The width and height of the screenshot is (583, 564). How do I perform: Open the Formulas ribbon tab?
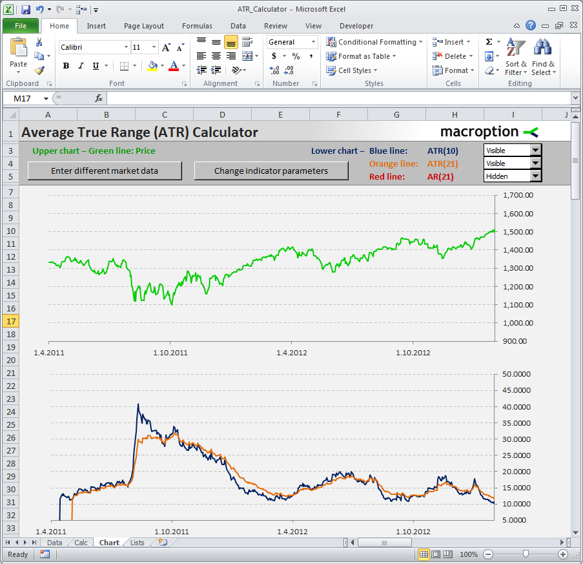(x=197, y=26)
